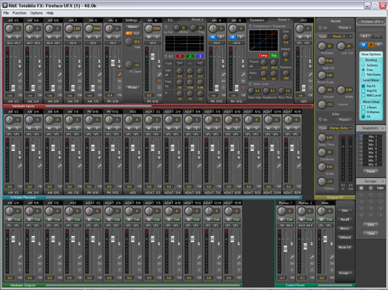The image size is (388, 290).
Task: Open the Help menu
Action: point(50,13)
